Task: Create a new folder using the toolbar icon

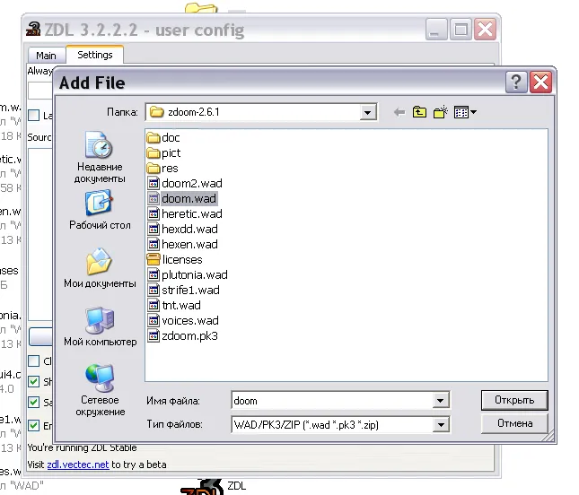Action: [x=440, y=112]
